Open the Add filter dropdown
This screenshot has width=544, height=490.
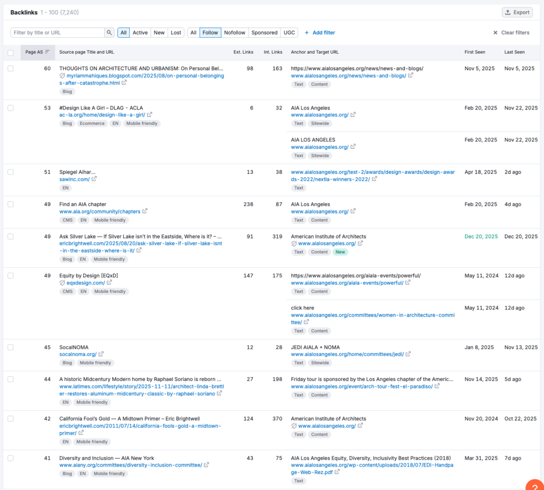(x=320, y=32)
